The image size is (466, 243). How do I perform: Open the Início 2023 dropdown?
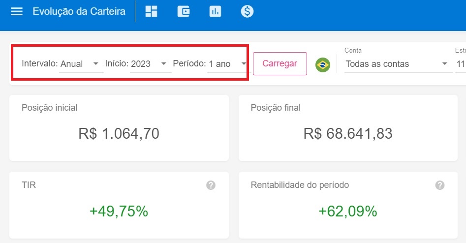[x=150, y=64]
